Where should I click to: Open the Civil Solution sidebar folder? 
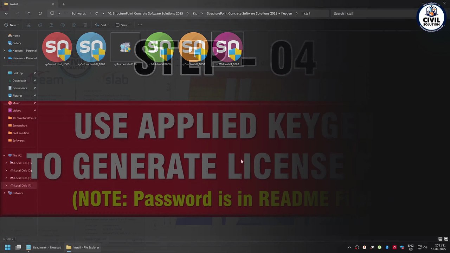tap(20, 133)
